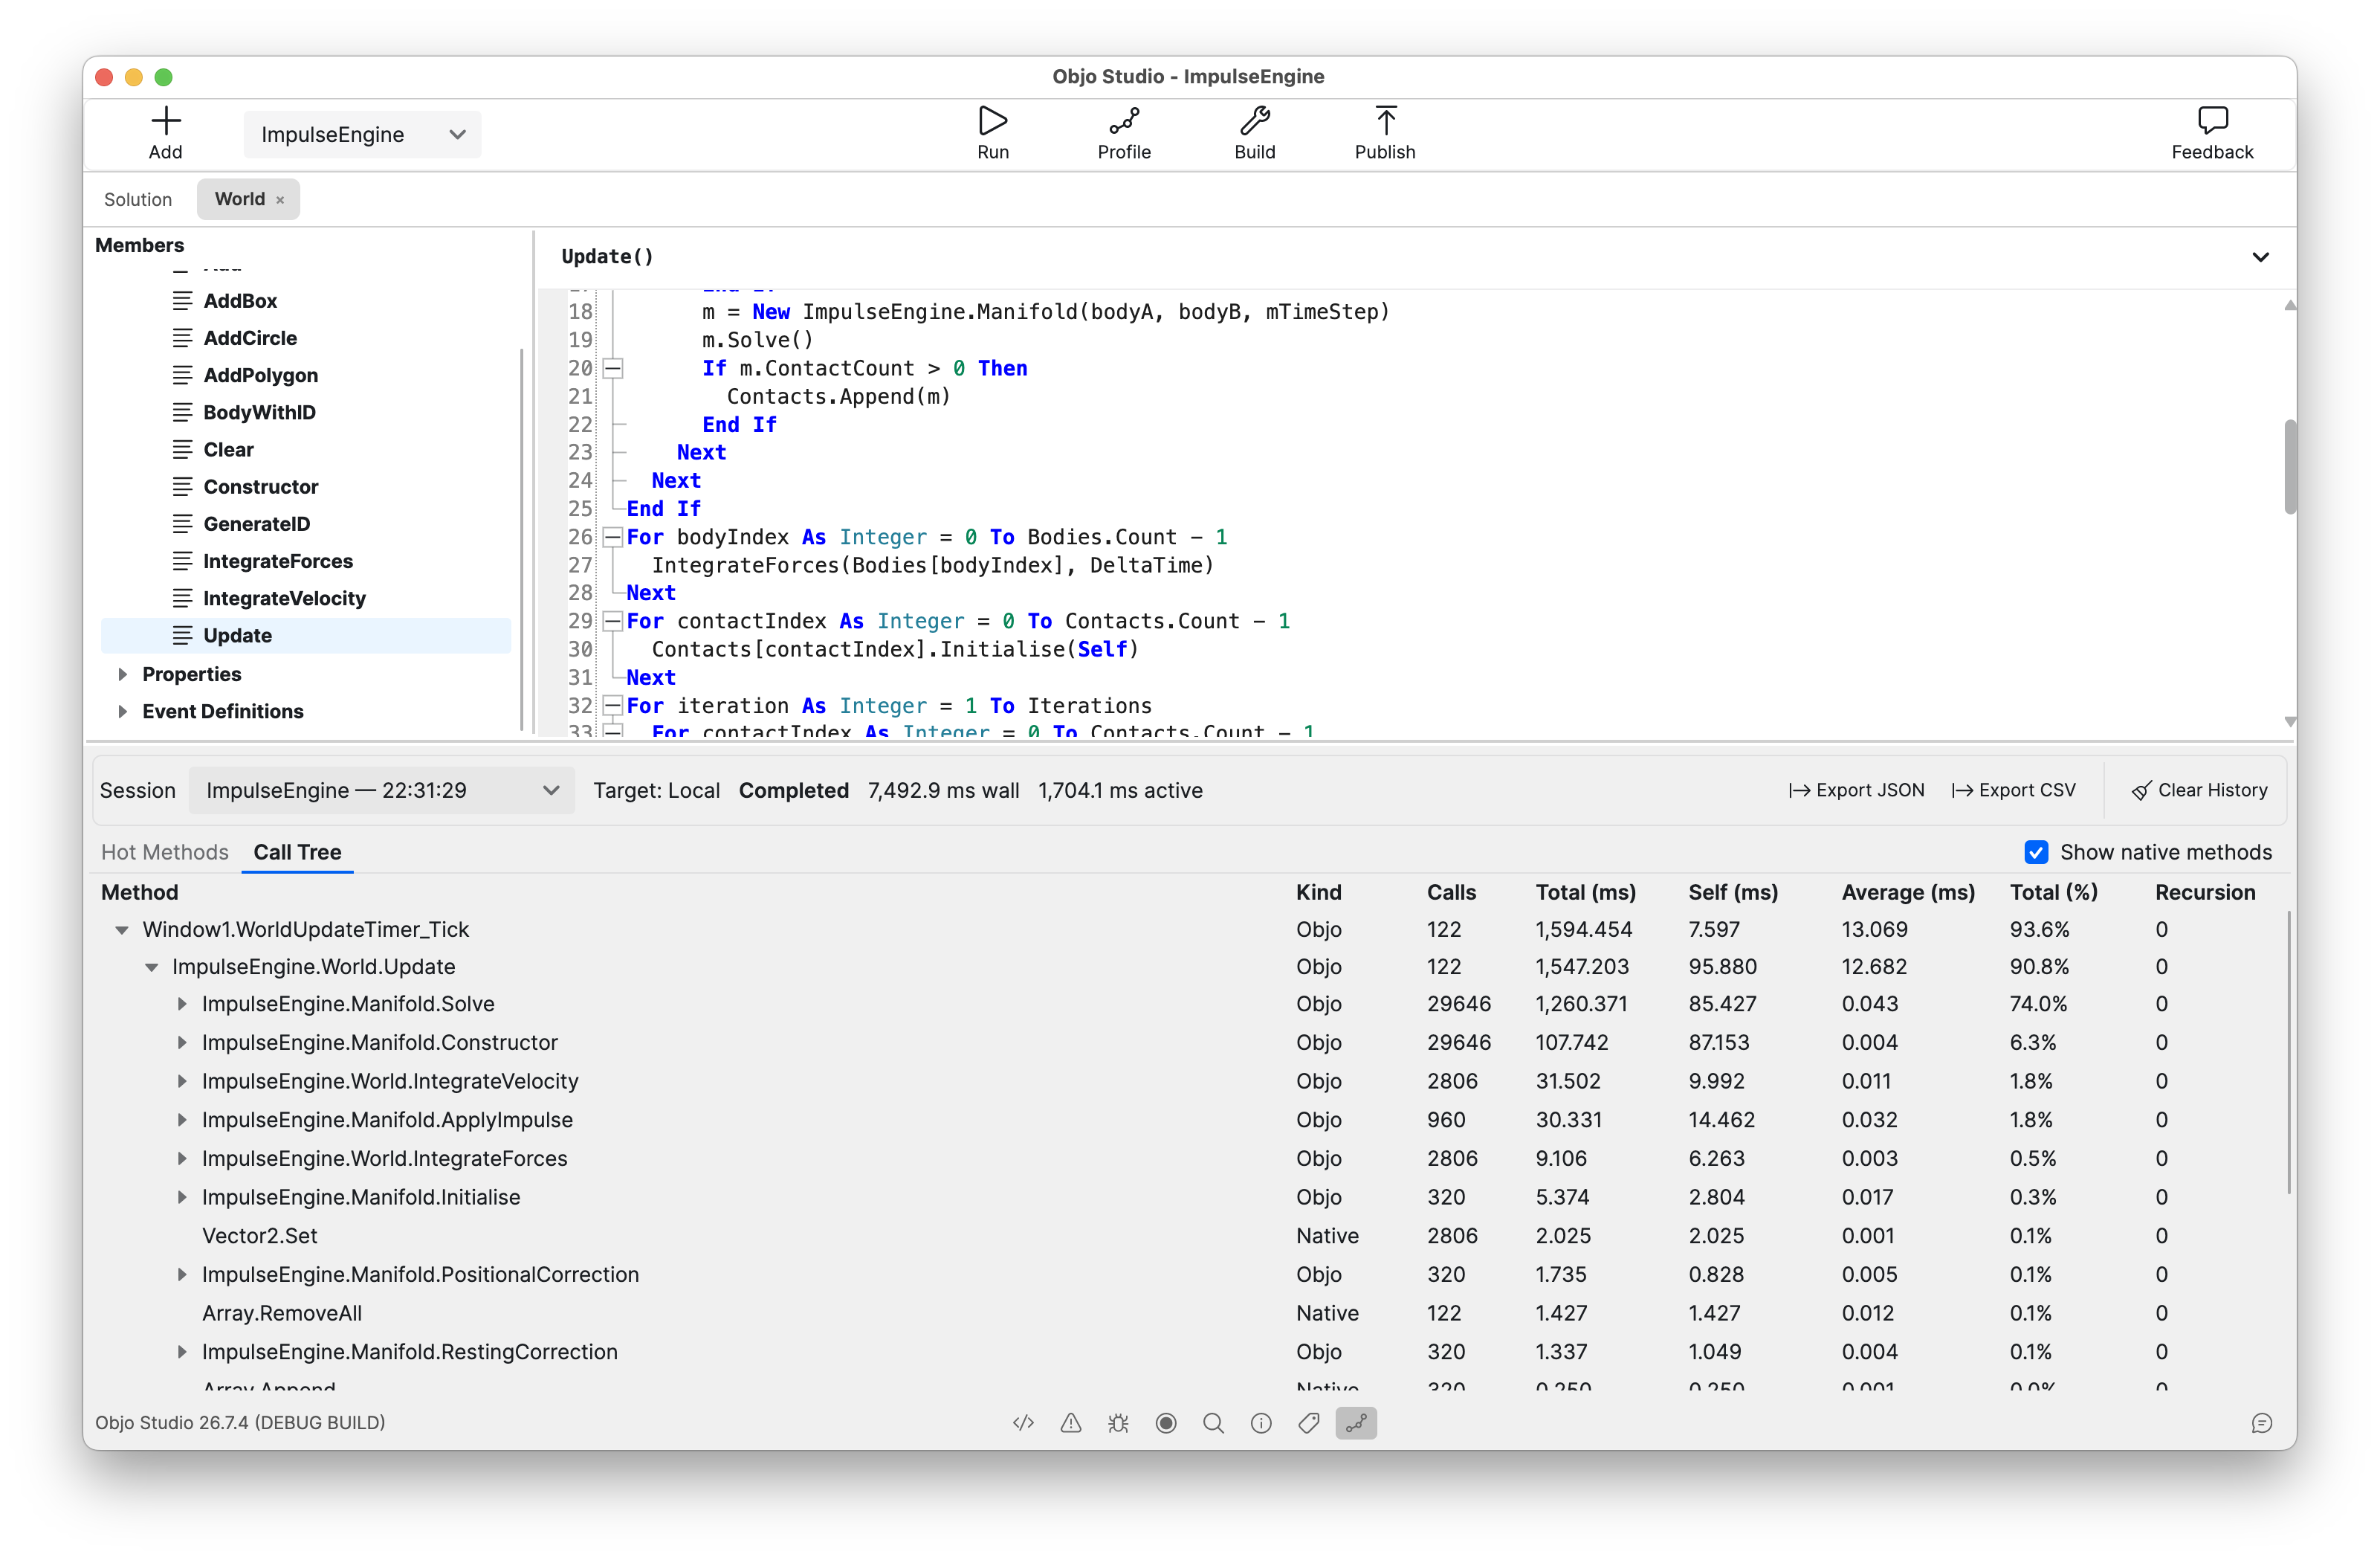Open the warnings triangle icon in status bar

pos(1070,1422)
